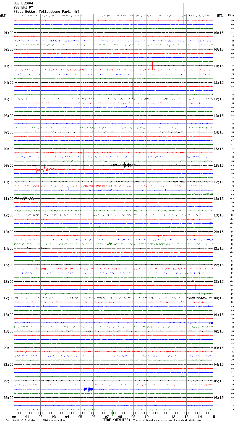Select the 05:00 MST hour label
Image resolution: width=235 pixels, height=424 pixels.
(x=9, y=99)
